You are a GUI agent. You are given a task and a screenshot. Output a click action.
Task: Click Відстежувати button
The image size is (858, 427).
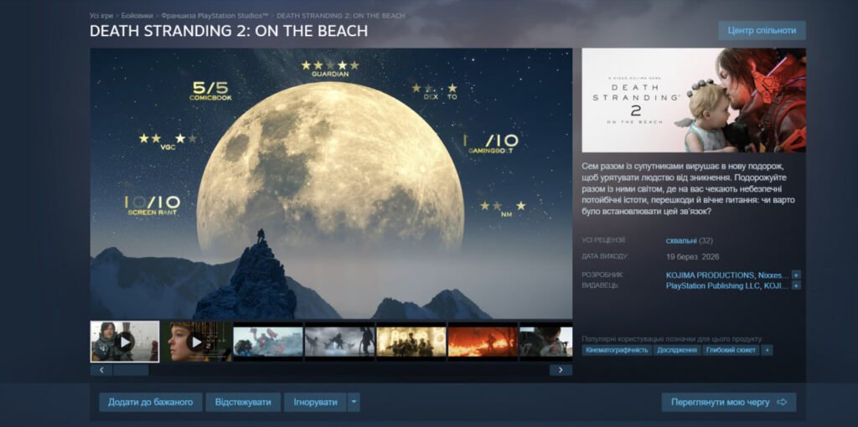(x=243, y=403)
